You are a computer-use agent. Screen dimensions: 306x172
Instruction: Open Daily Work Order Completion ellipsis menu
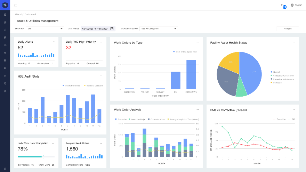53,143
